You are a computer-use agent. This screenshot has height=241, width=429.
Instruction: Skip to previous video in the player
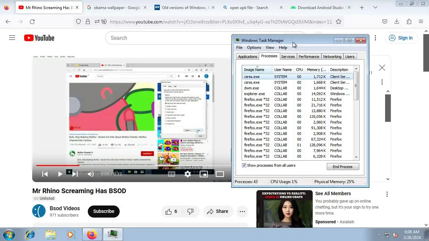point(45,174)
